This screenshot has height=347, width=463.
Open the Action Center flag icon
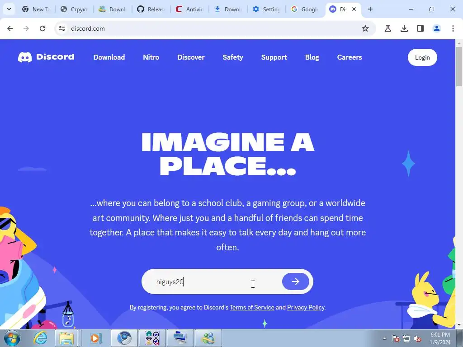(396, 338)
